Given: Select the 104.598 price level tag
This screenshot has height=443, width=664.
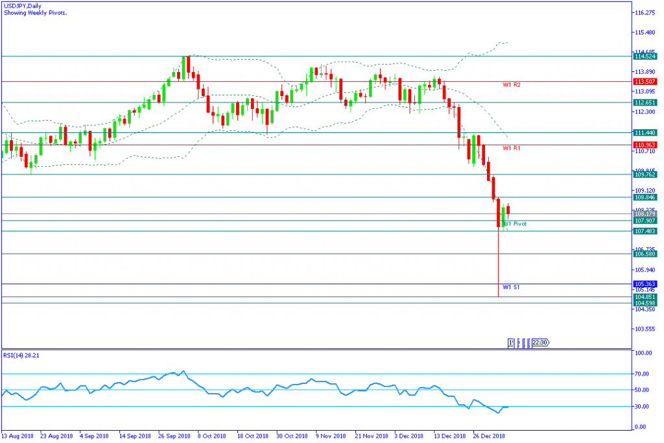Looking at the screenshot, I should click(x=645, y=304).
